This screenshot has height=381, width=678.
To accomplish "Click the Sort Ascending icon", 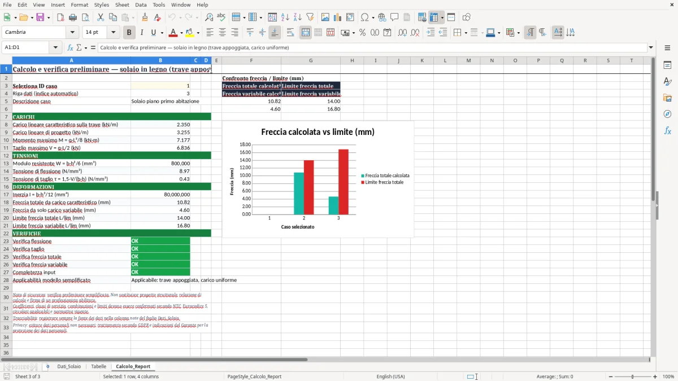I will point(285,17).
